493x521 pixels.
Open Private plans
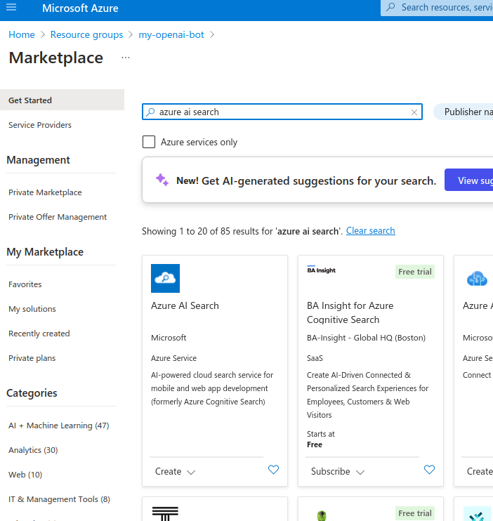tap(32, 358)
